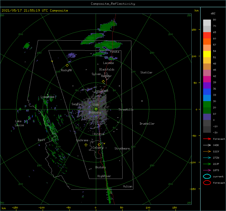Click the Drumheller town label
The width and height of the screenshot is (226, 211).
click(x=147, y=124)
